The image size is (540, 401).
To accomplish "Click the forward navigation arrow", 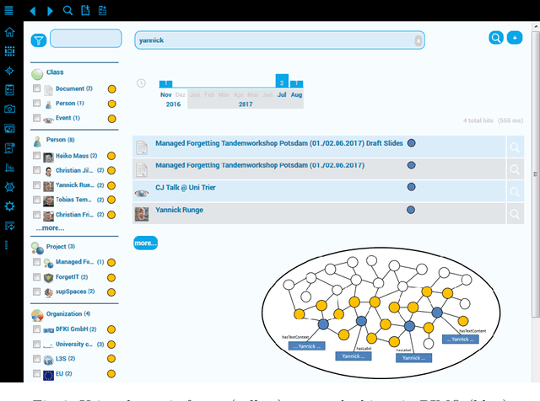I will point(50,11).
